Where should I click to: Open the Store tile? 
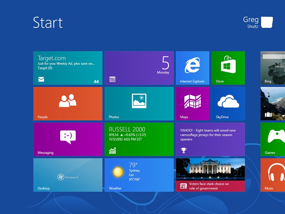tap(228, 68)
